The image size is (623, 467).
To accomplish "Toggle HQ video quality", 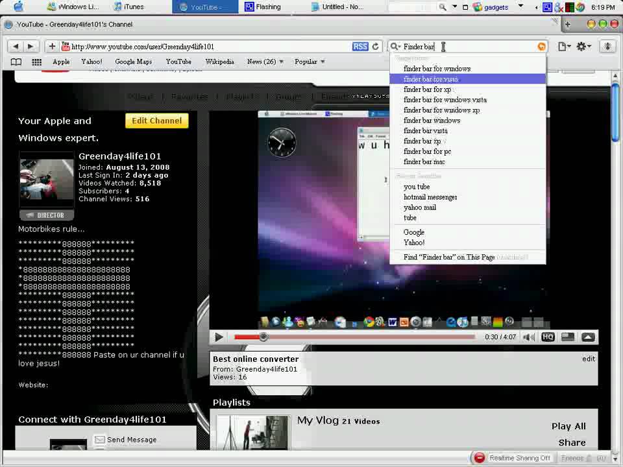I will coord(548,337).
